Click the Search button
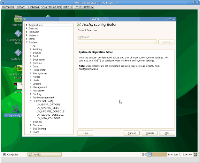The height and width of the screenshot is (163, 200). [x=150, y=133]
